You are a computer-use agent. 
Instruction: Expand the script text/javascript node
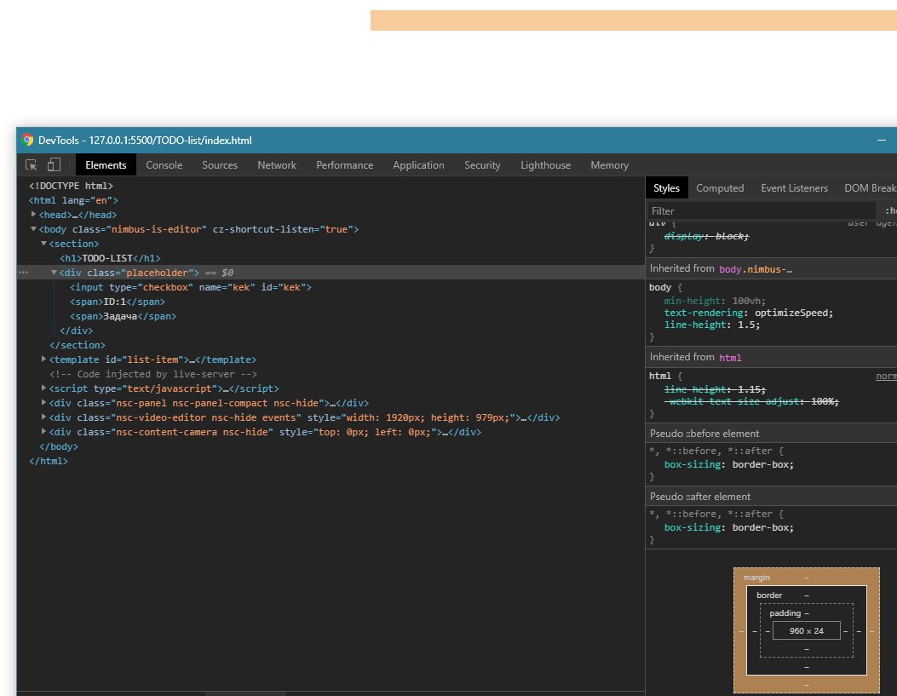click(44, 388)
